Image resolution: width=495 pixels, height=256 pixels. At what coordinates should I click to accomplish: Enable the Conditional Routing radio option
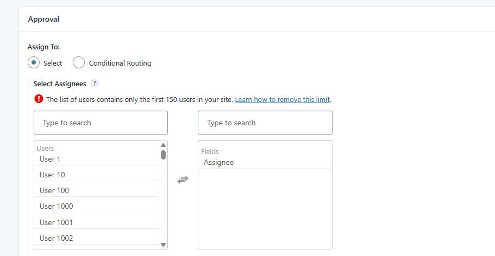(79, 63)
